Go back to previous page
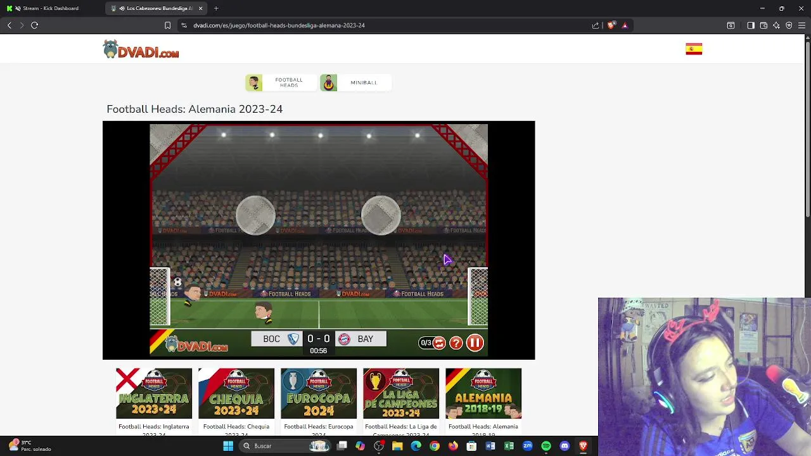Screen dimensions: 811x456 (10, 25)
